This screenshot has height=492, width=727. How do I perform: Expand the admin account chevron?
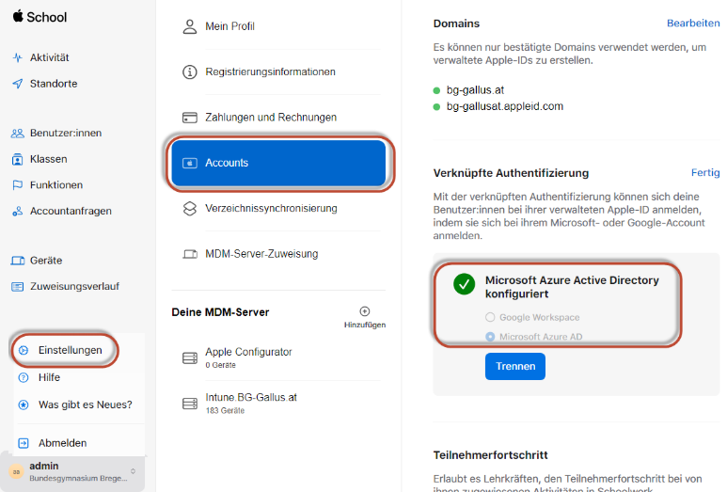tap(133, 471)
